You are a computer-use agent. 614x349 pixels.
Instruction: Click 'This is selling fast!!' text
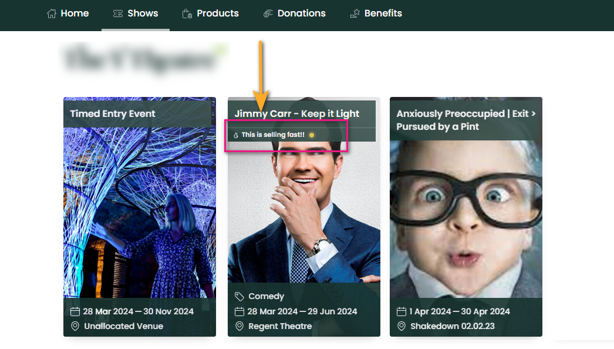pos(273,135)
